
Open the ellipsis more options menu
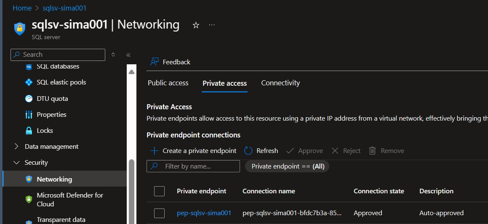[x=212, y=25]
